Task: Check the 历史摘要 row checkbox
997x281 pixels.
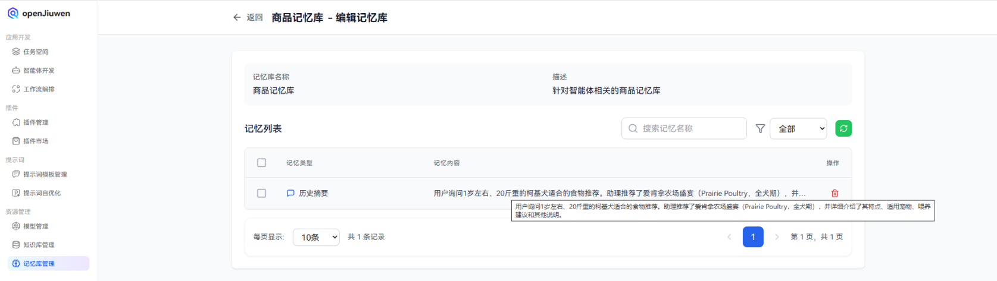Action: 261,193
